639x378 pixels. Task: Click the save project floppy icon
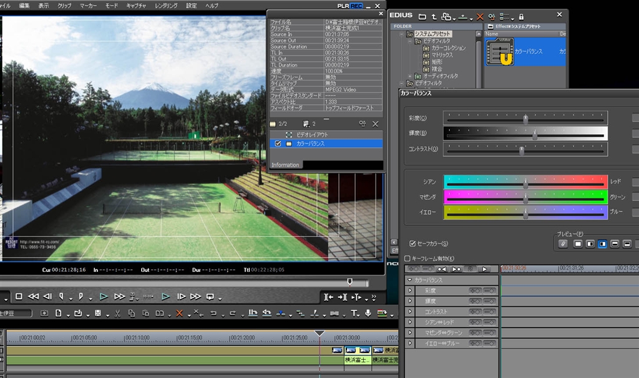[98, 313]
